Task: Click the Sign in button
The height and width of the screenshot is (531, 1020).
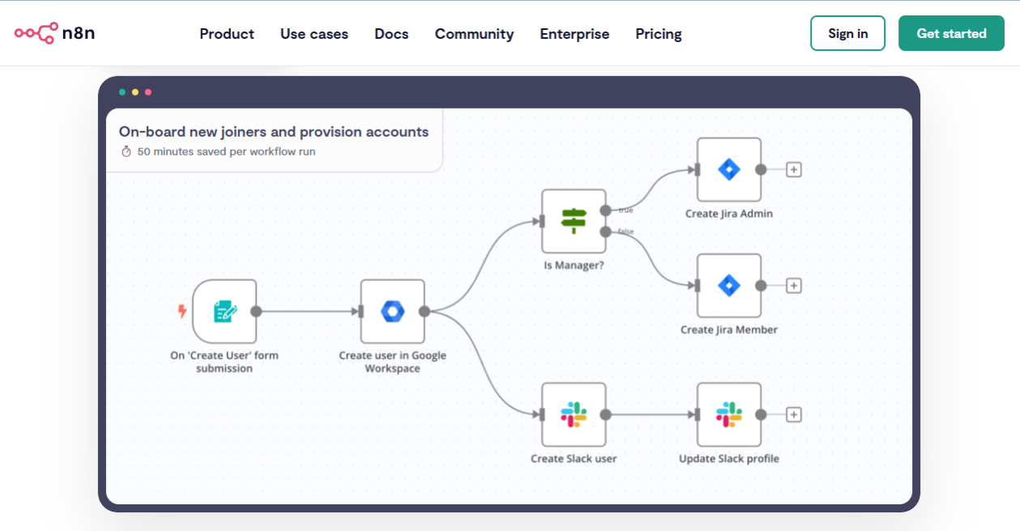Action: point(847,34)
